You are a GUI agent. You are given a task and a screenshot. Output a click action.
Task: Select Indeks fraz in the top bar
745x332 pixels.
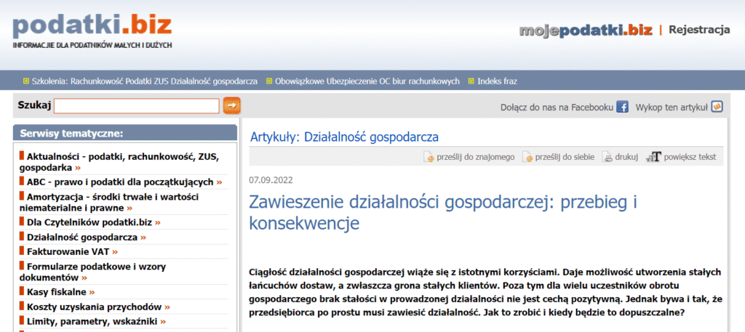497,81
